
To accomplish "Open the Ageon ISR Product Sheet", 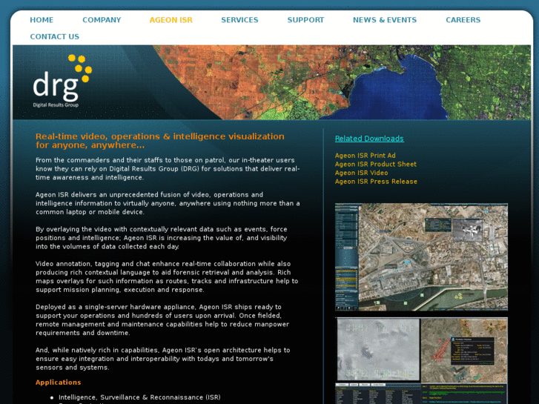I will click(x=375, y=164).
